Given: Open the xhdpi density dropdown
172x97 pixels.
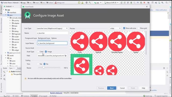Looking at the screenshot, I should (115, 28).
